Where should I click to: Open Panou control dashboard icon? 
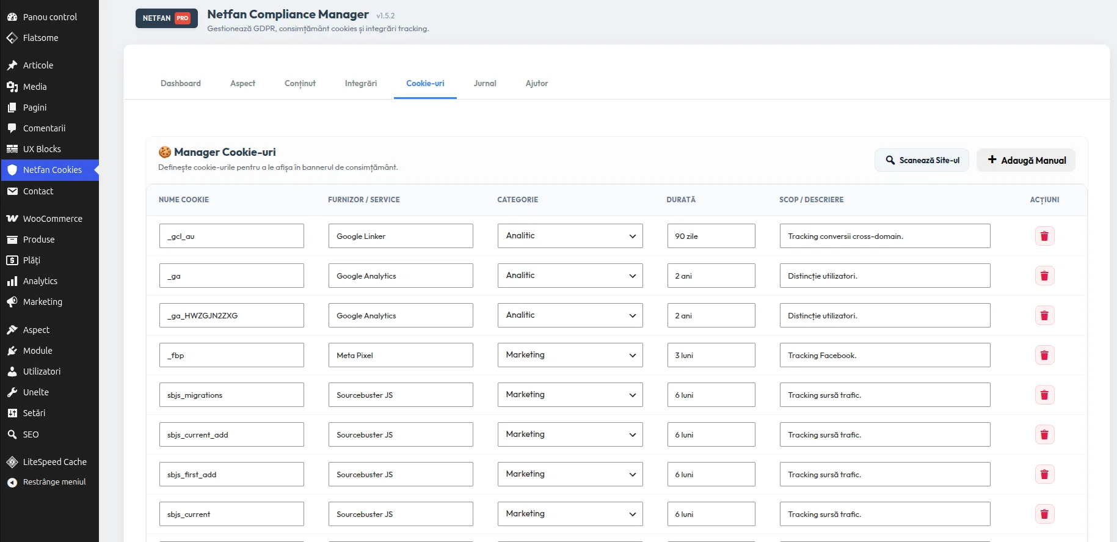tap(12, 17)
